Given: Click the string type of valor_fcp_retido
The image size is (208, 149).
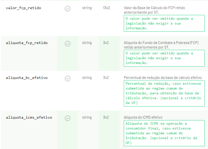Looking at the screenshot, I should tap(87, 8).
